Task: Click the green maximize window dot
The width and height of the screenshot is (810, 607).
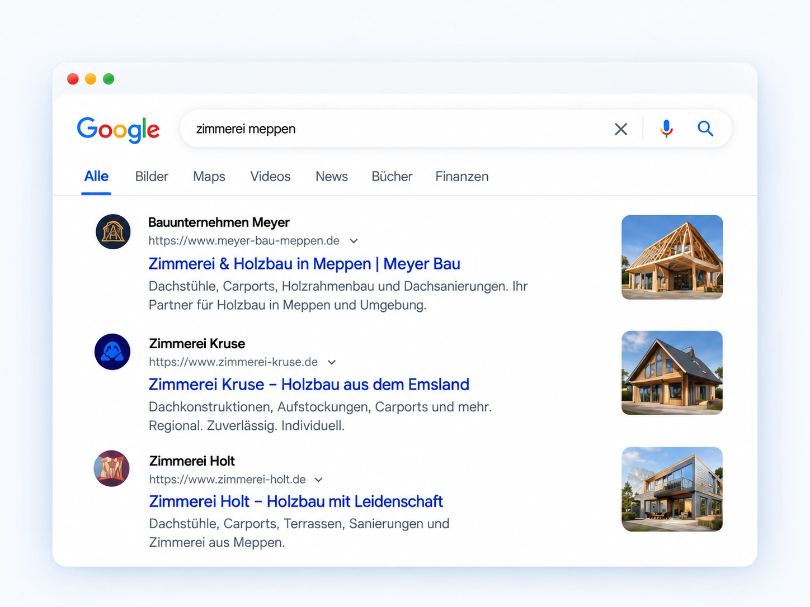Action: 109,79
